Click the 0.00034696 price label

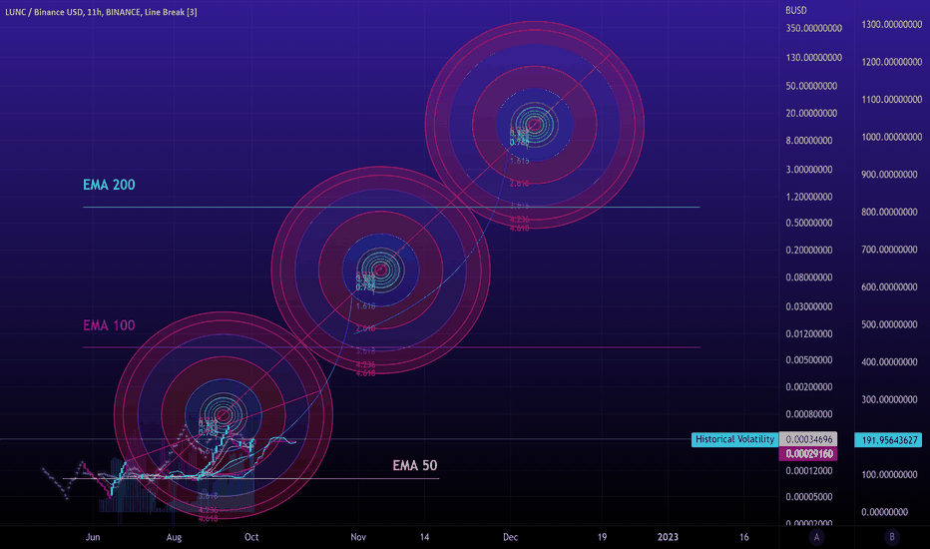pos(808,439)
